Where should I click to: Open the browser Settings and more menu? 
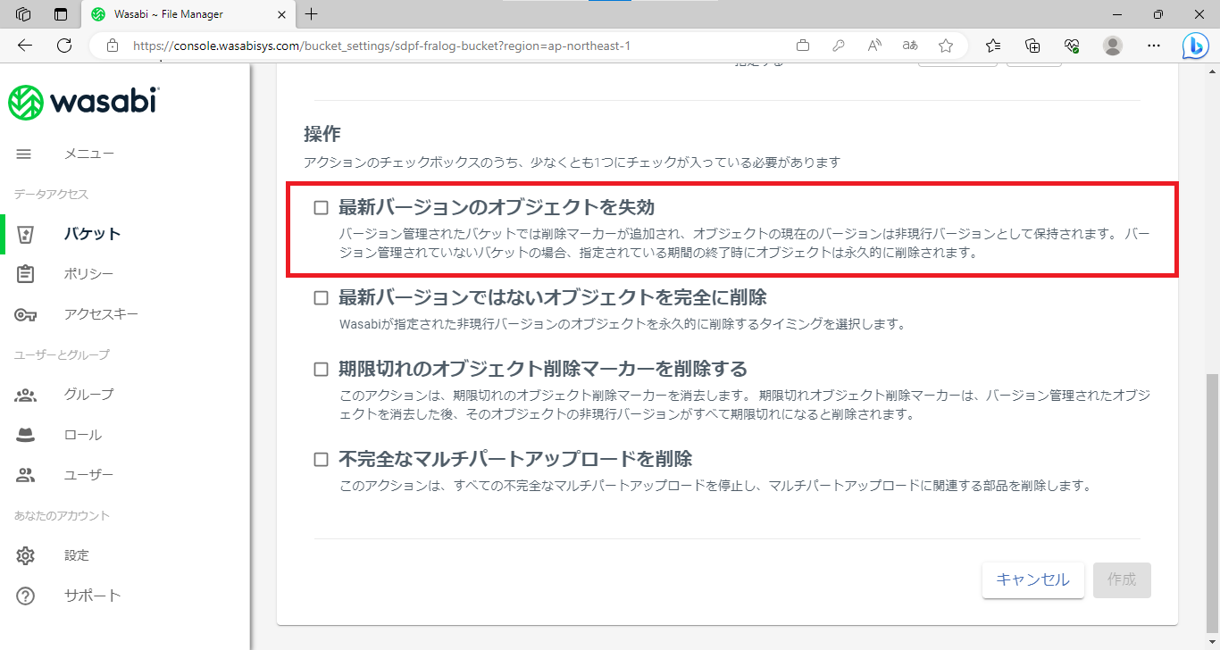pos(1154,46)
